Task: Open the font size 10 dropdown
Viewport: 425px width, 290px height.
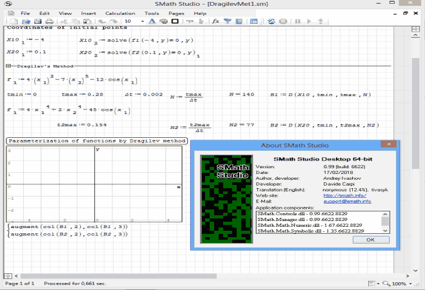Action: point(142,21)
